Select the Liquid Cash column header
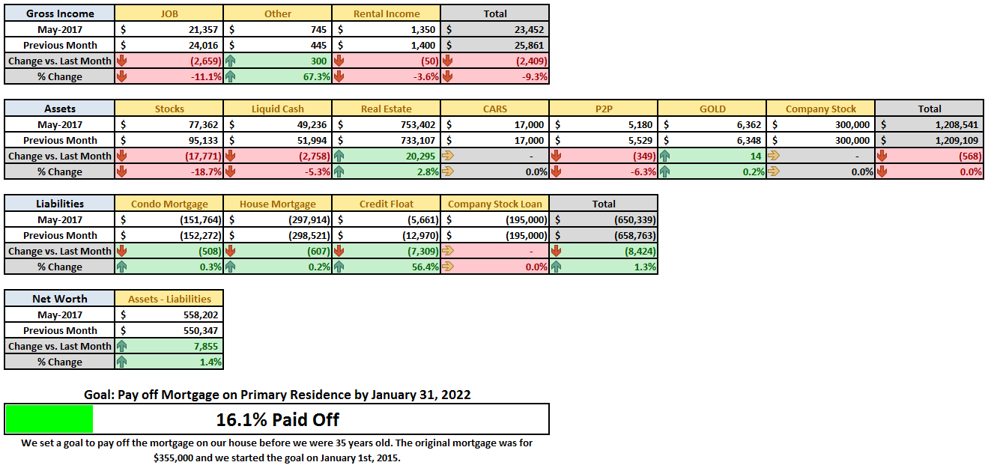This screenshot has width=988, height=474. coord(278,109)
